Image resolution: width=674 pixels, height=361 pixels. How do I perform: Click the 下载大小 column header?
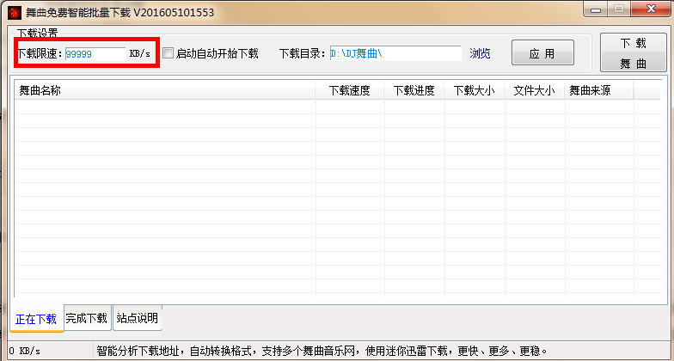click(475, 90)
